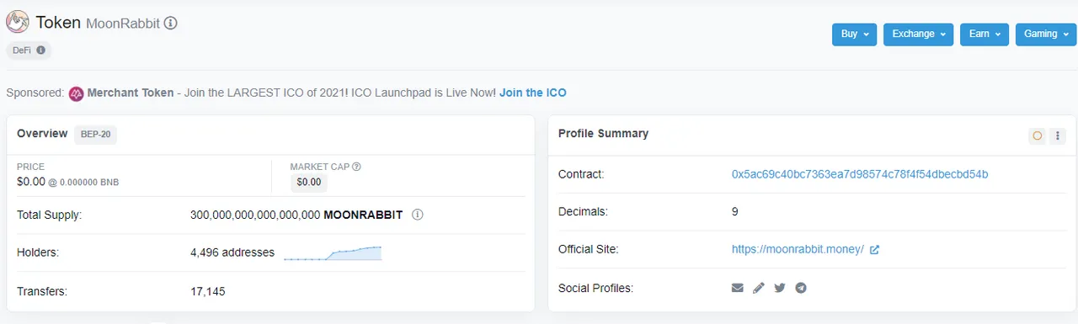Click the orange circle icon in Profile Summary
This screenshot has height=324, width=1078.
1038,135
